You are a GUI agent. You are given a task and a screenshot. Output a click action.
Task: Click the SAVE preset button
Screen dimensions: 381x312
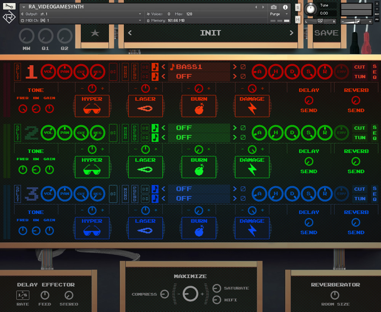pos(327,33)
